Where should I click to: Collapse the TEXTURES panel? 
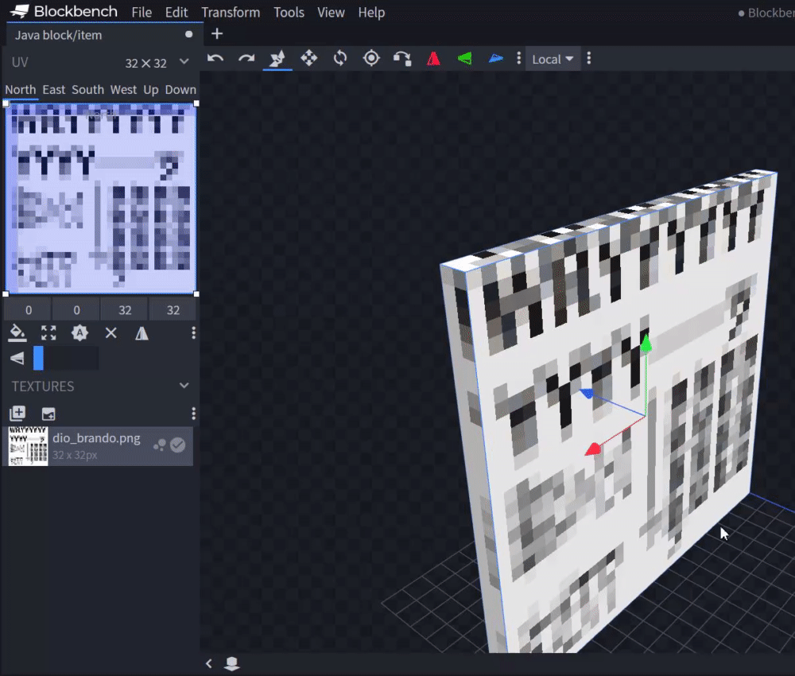click(x=184, y=386)
